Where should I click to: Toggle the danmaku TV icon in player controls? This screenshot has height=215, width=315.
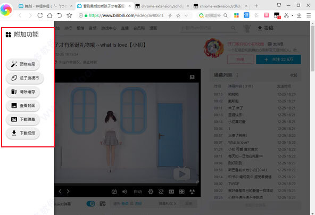pos(114,192)
